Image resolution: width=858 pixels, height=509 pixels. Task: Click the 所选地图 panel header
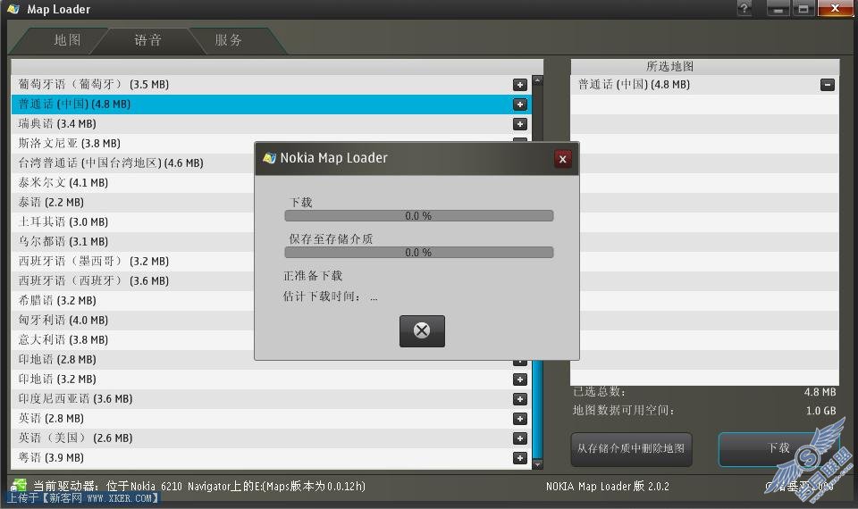pyautogui.click(x=705, y=67)
